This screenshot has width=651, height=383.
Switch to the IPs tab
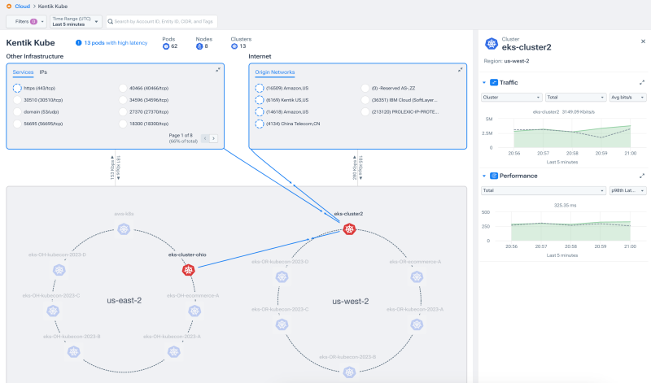43,72
